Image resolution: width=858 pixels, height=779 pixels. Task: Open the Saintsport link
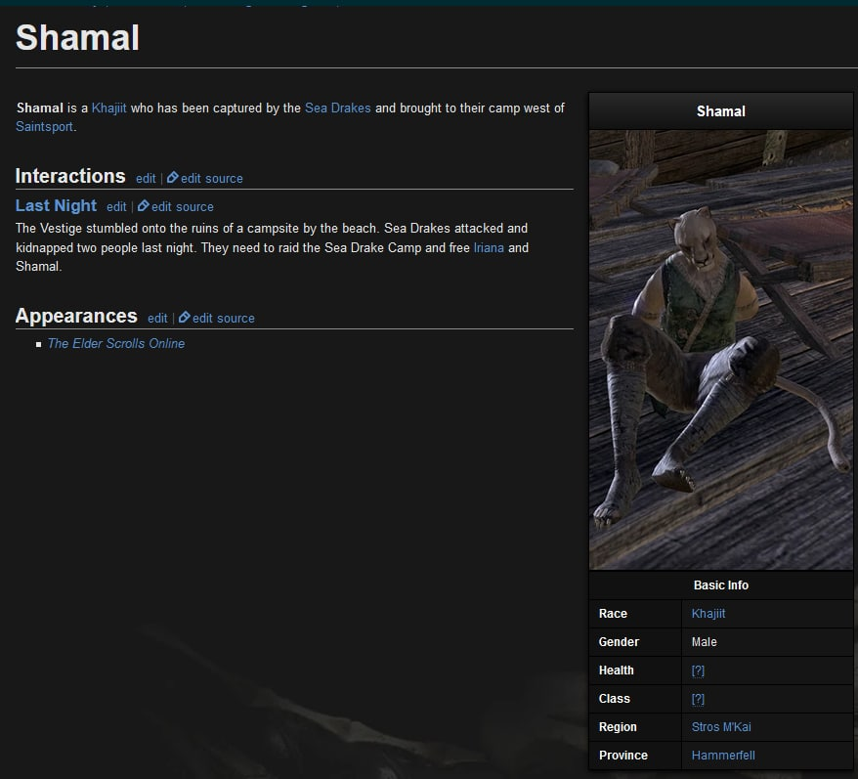tap(44, 126)
